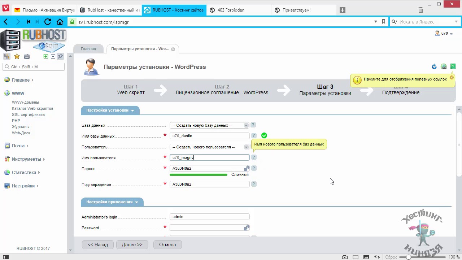This screenshot has width=462, height=260.
Task: Open the u70 user account dropdown
Action: pyautogui.click(x=444, y=33)
